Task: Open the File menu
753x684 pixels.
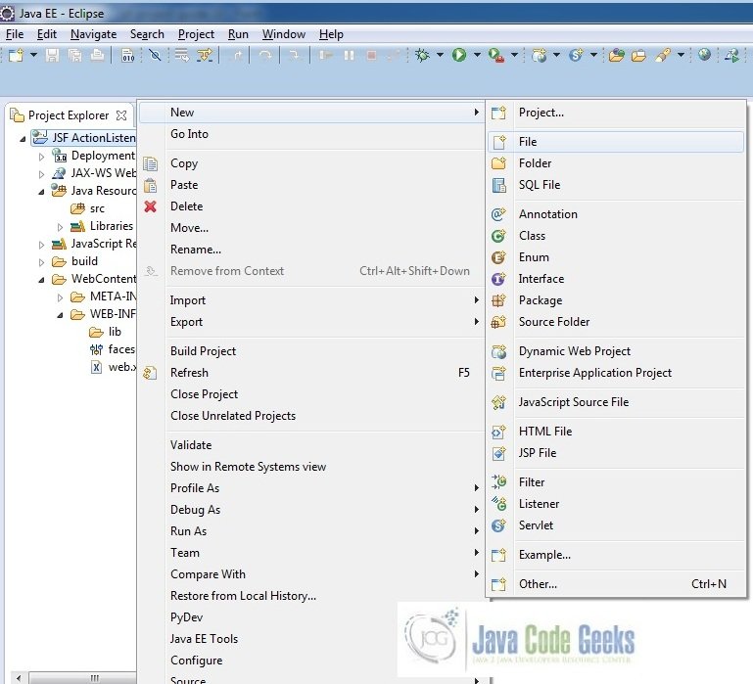Action: click(x=15, y=34)
